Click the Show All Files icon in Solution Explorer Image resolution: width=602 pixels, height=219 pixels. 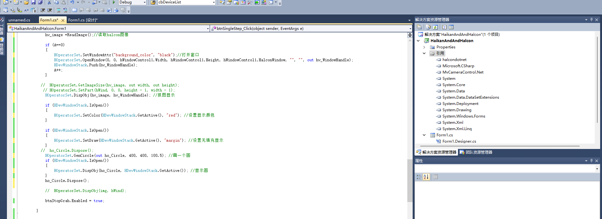[428, 27]
